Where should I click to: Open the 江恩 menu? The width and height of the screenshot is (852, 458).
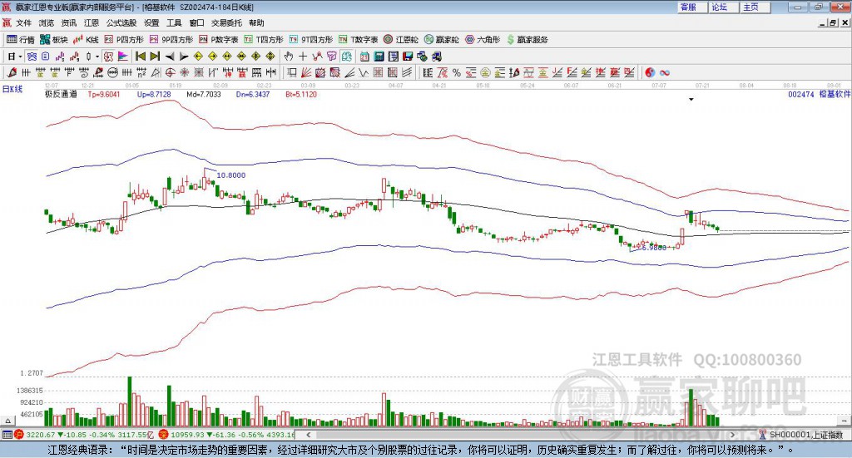click(92, 22)
